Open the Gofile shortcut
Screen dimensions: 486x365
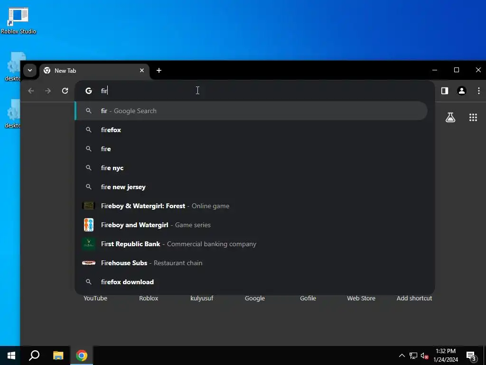(308, 298)
